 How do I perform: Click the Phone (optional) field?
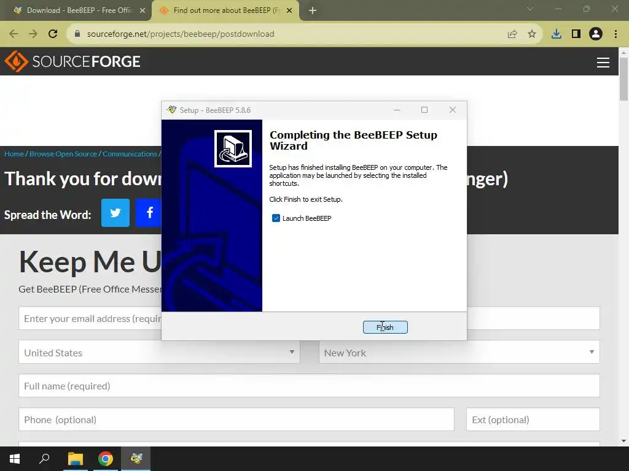(236, 419)
